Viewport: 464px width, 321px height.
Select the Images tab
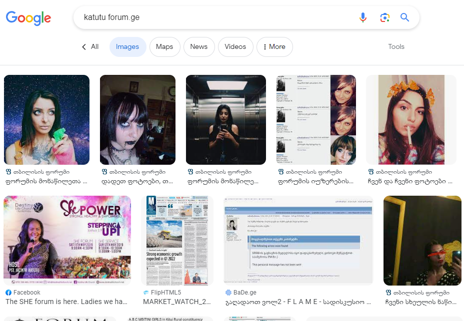(x=127, y=47)
